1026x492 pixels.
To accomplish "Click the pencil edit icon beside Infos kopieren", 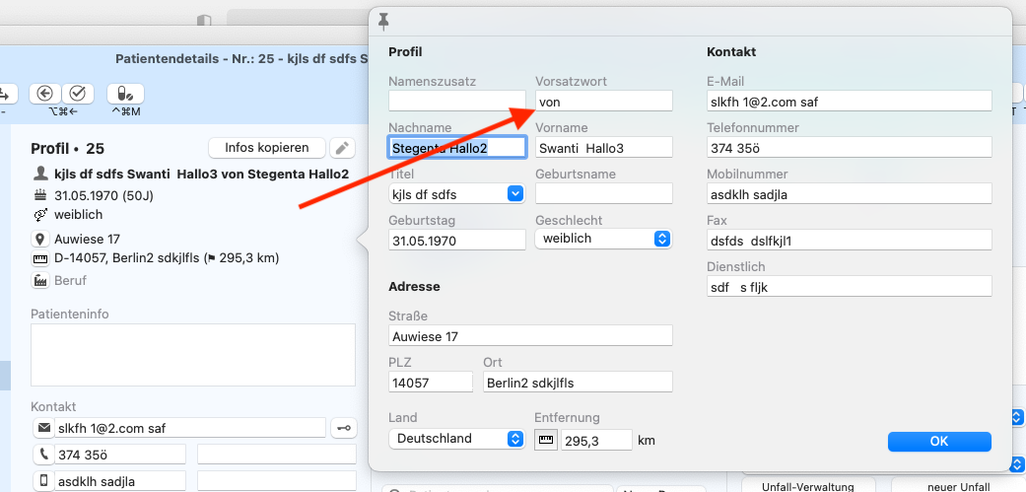I will click(342, 149).
